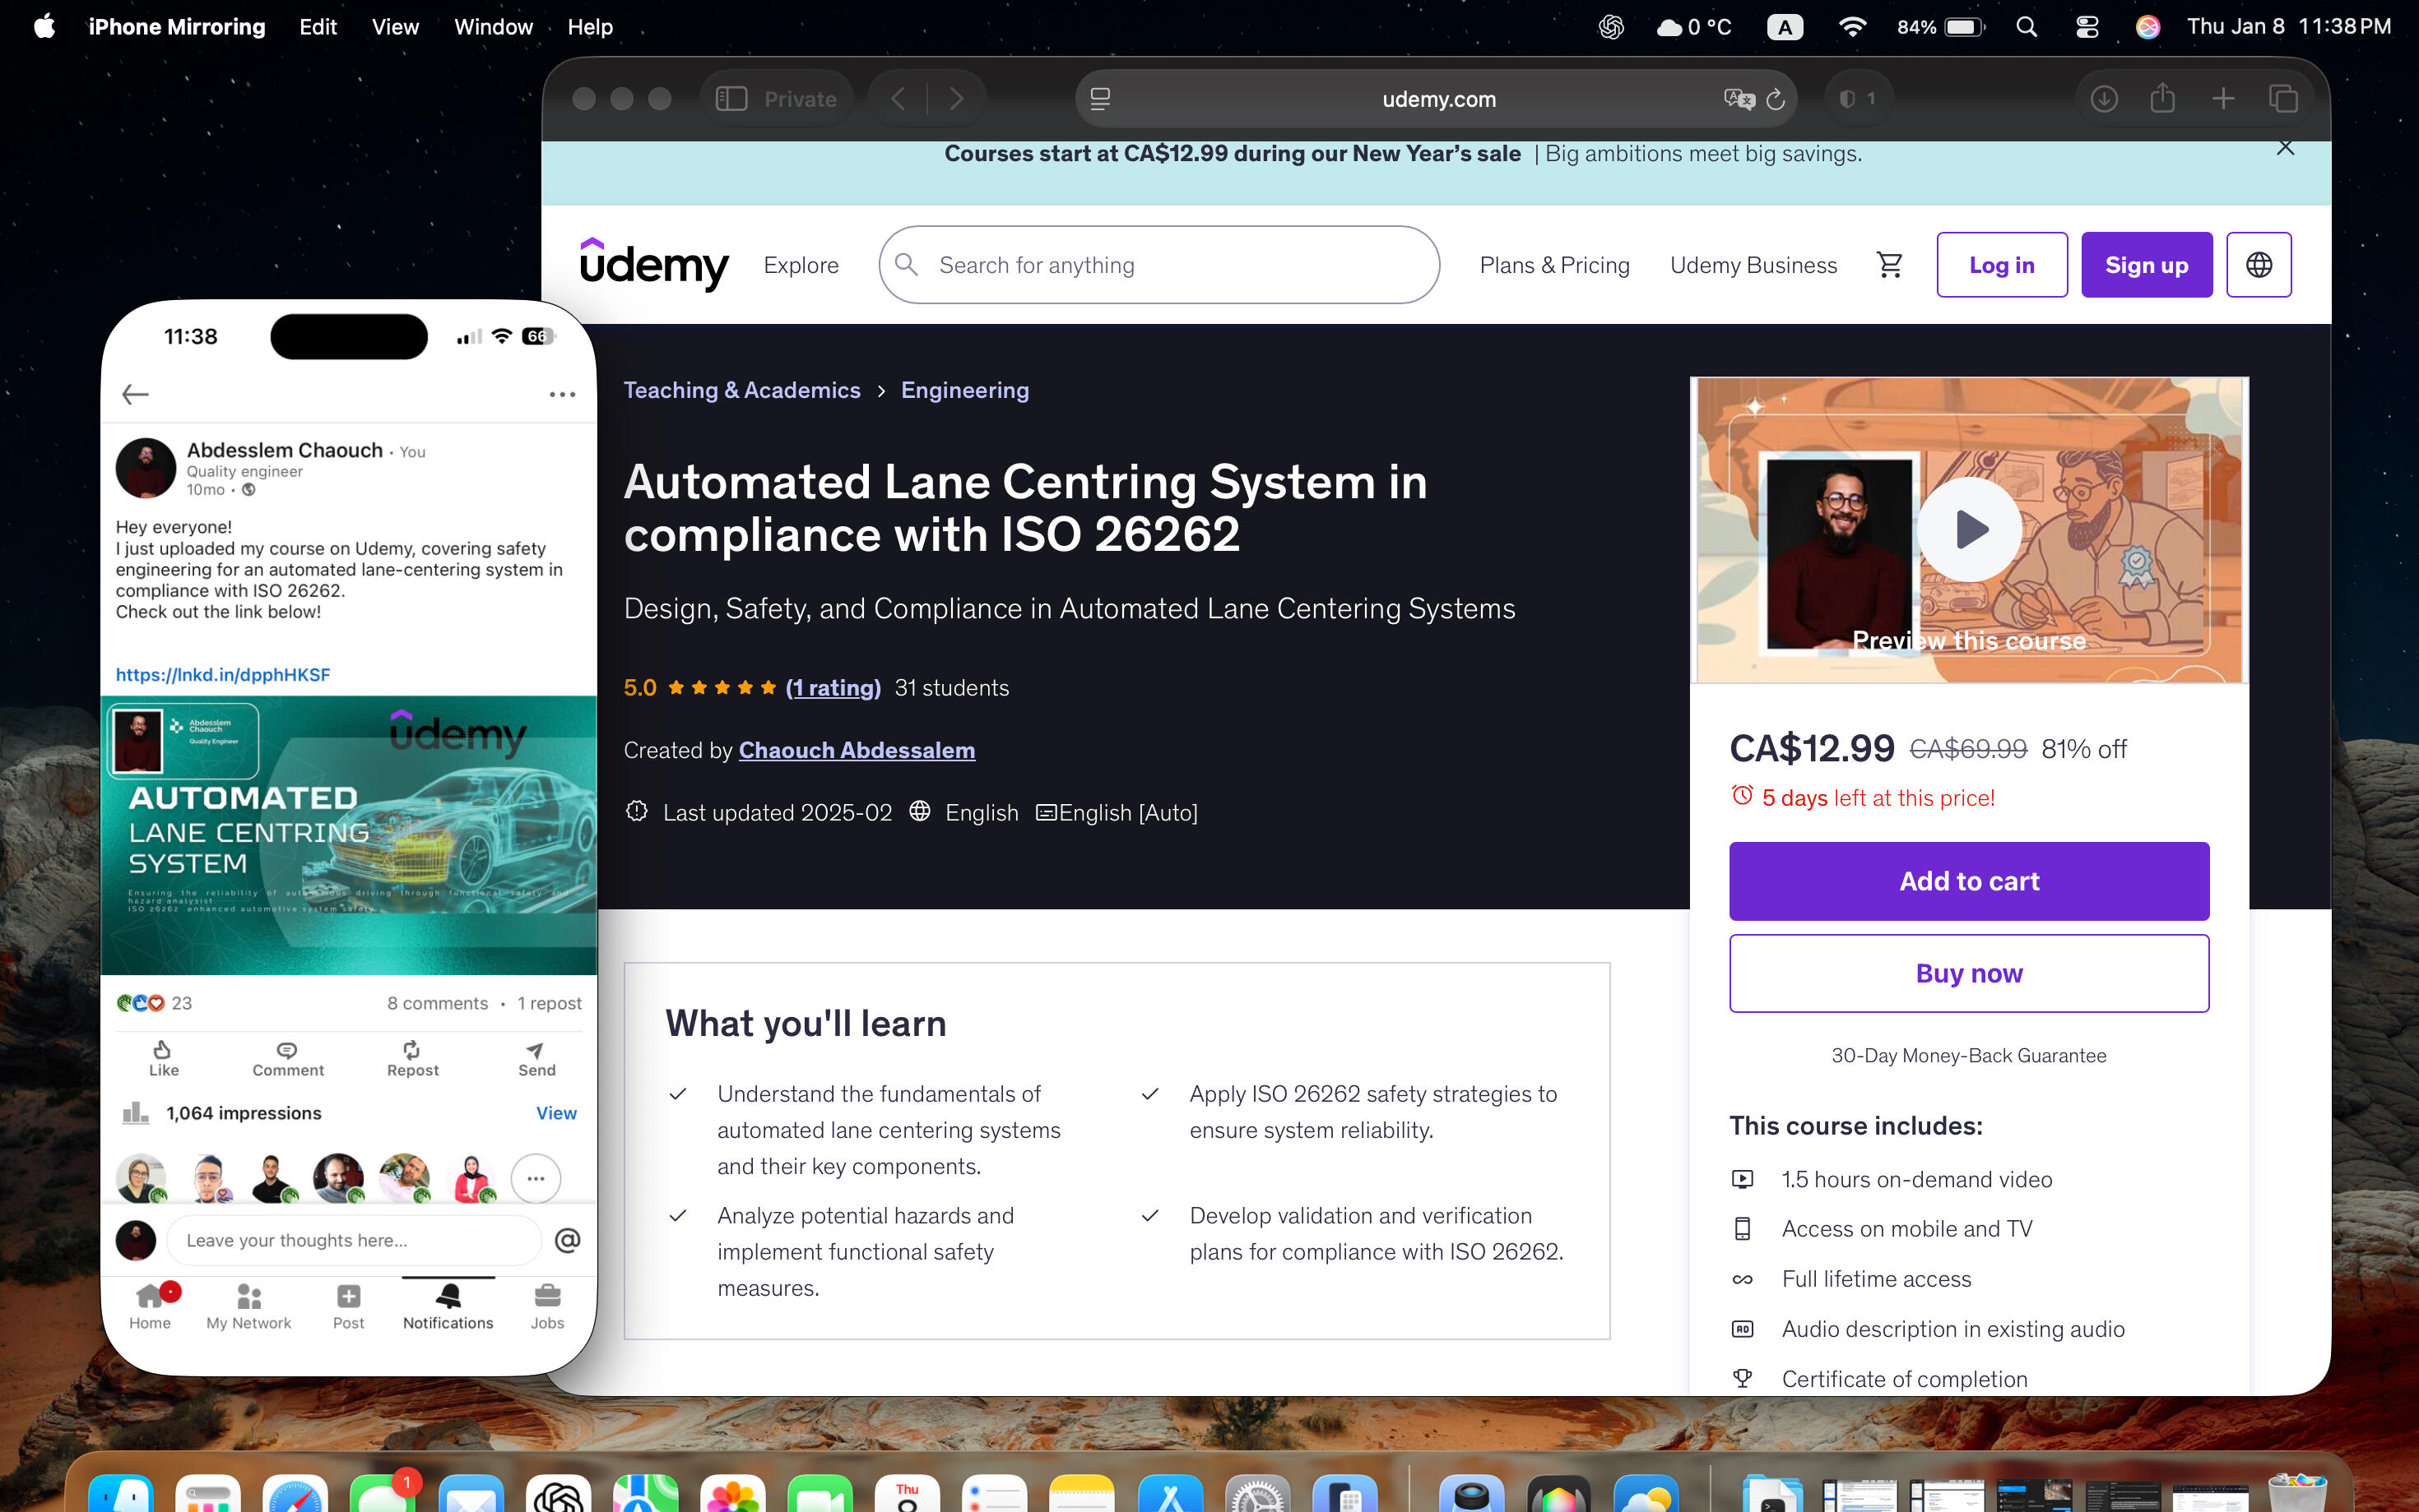
Task: Open the post's three-dot options menu
Action: pos(562,394)
